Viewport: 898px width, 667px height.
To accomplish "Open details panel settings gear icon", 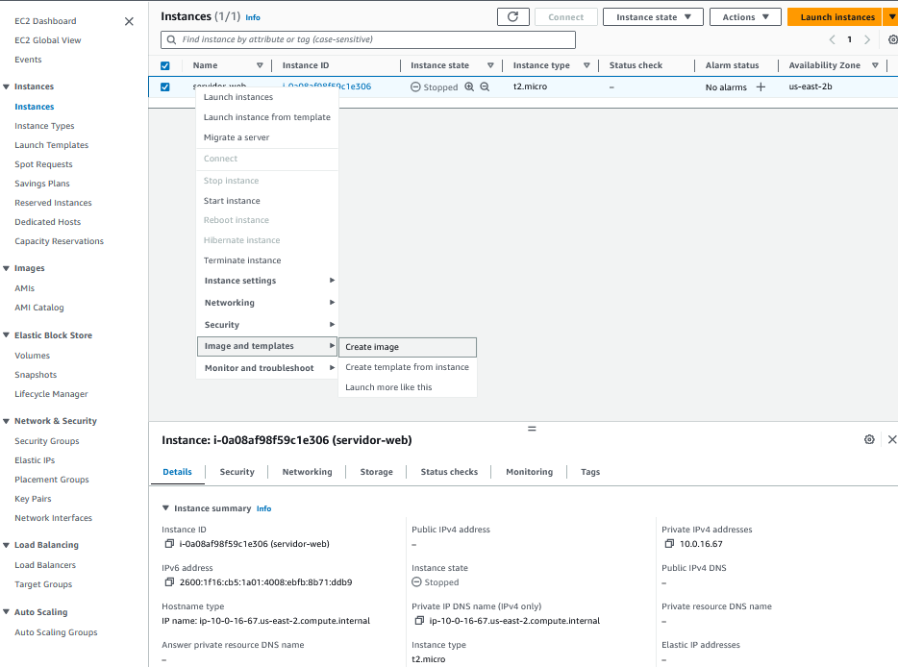I will [869, 439].
